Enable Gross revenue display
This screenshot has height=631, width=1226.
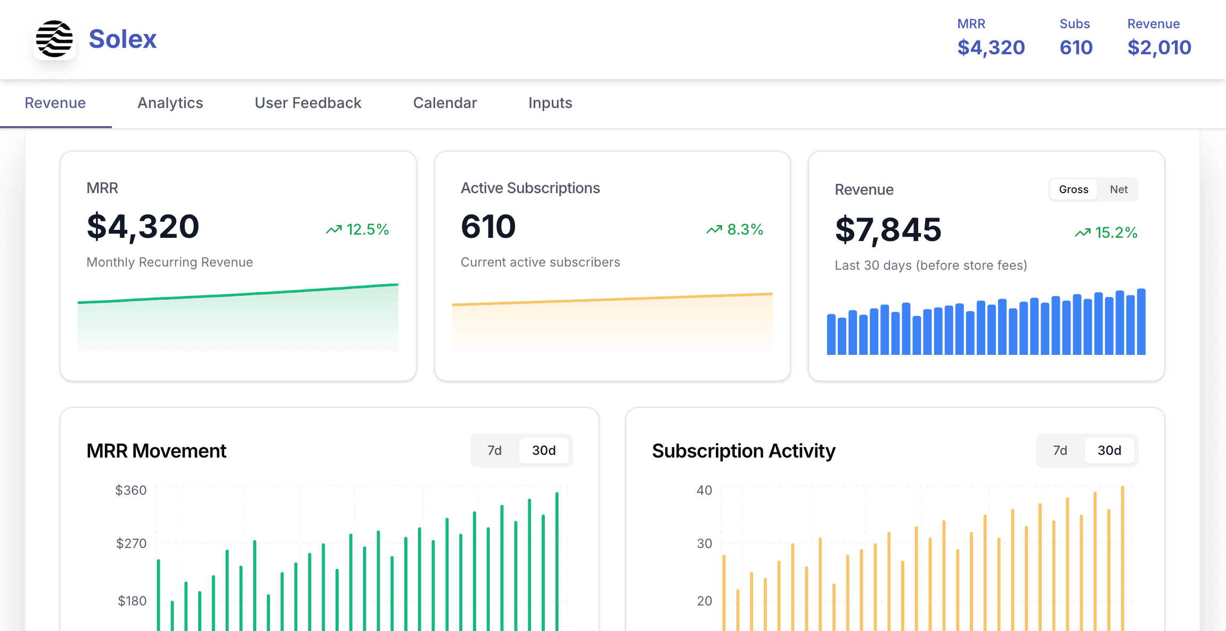[x=1073, y=189]
